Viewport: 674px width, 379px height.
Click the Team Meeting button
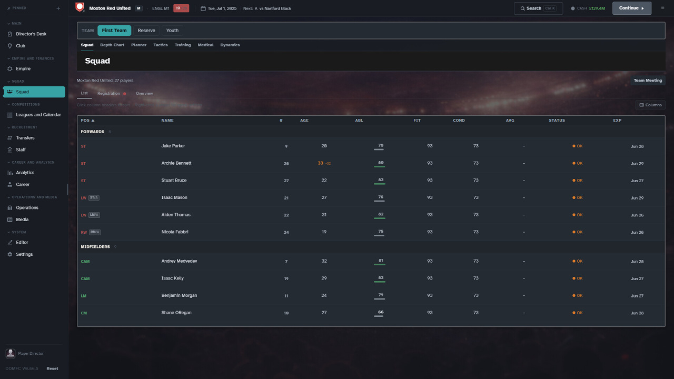pos(648,81)
